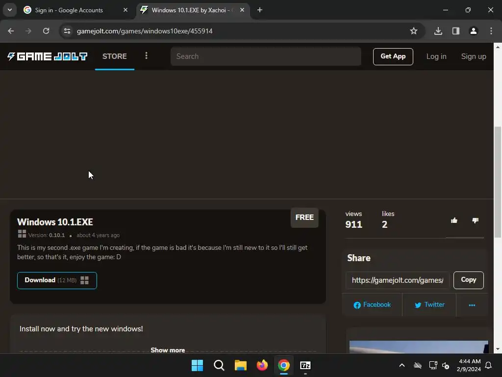The height and width of the screenshot is (377, 502).
Task: Bookmark this page with star icon
Action: (414, 31)
